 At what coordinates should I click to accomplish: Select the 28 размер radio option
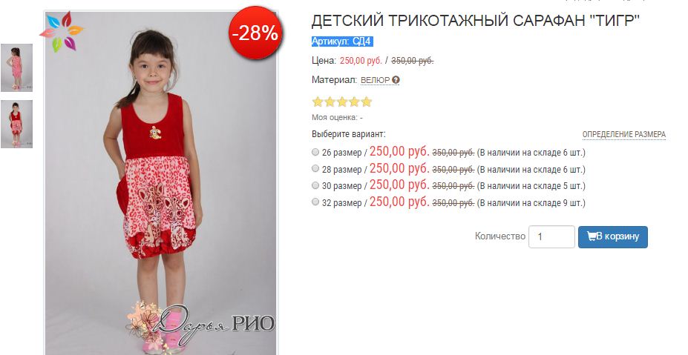click(315, 169)
